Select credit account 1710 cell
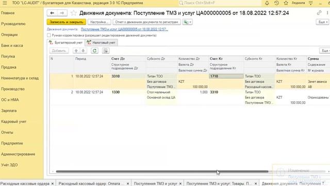This screenshot has width=330, height=186. [226, 76]
